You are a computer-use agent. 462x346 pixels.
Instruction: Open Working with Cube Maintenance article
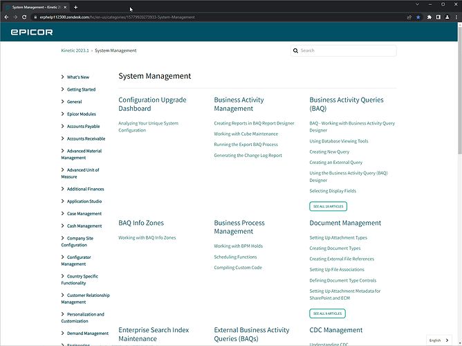[246, 134]
